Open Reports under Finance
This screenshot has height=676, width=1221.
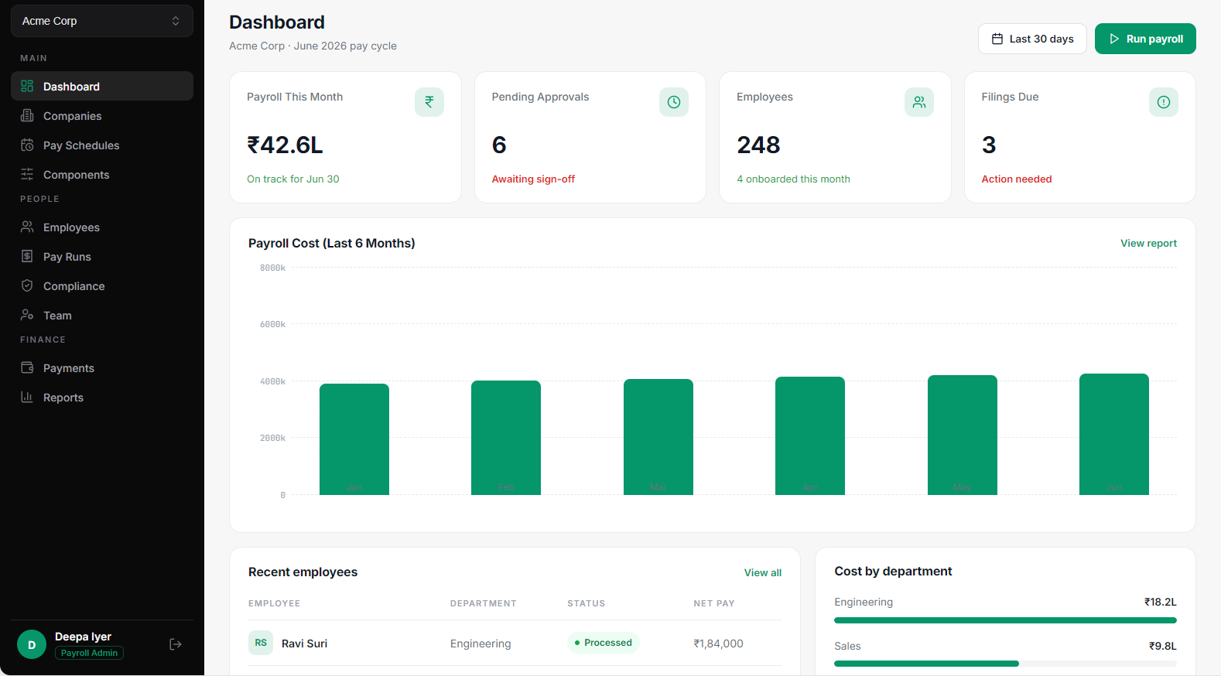point(102,397)
